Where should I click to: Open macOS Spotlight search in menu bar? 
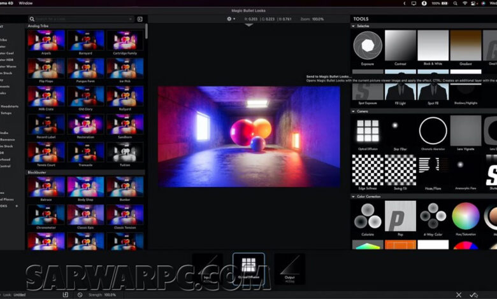coord(455,3)
